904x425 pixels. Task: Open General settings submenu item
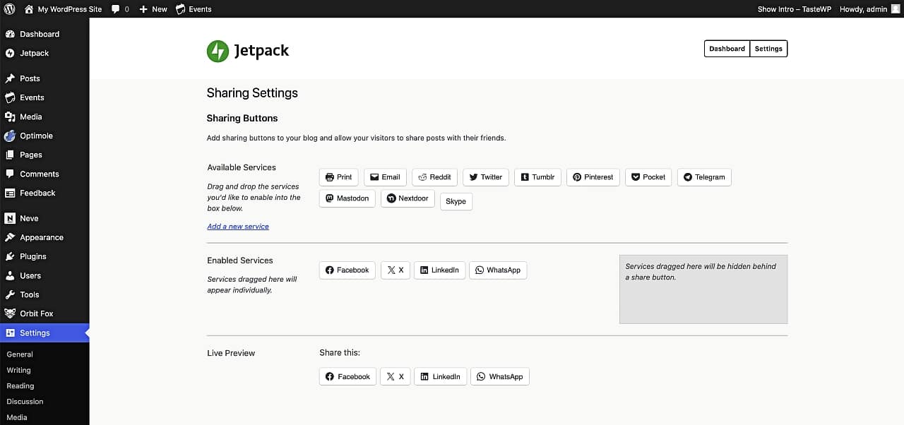click(x=20, y=354)
